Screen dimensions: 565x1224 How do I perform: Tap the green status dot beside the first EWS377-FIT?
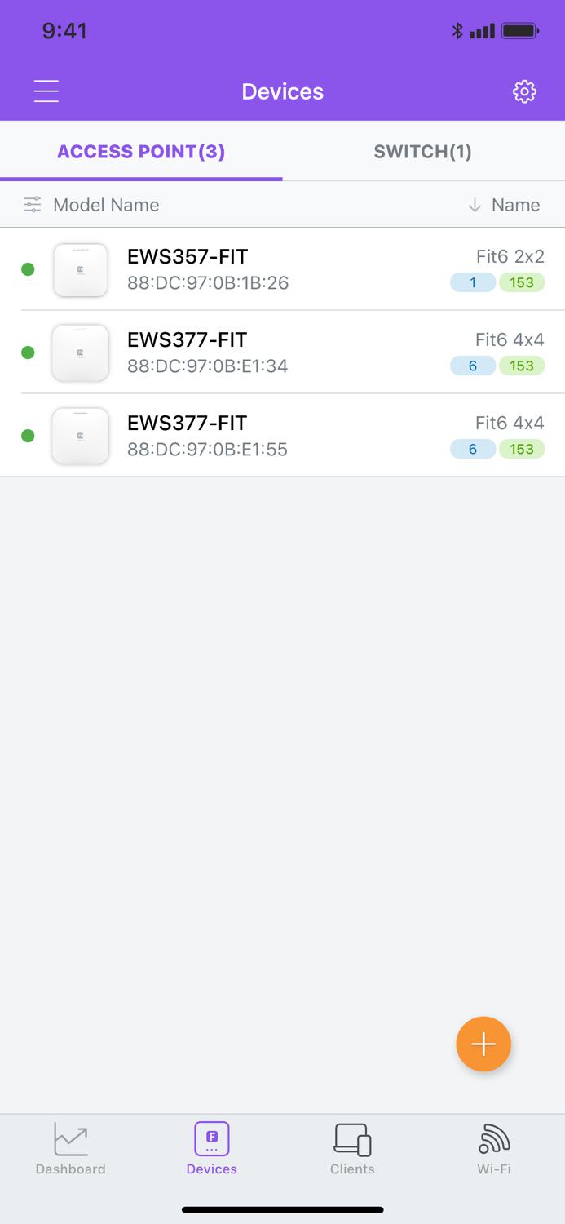[x=28, y=353]
